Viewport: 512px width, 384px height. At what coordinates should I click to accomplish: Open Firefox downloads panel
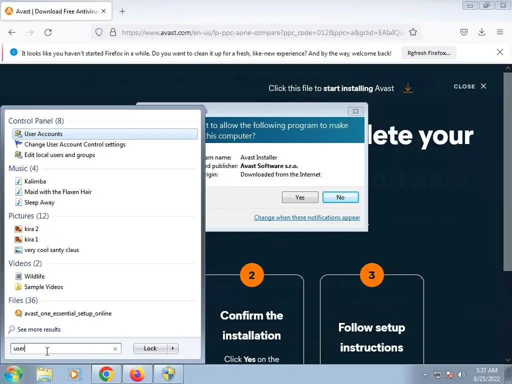click(x=481, y=32)
